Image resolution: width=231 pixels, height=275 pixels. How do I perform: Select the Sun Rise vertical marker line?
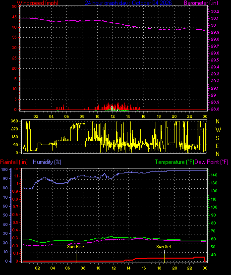pyautogui.click(x=76, y=256)
